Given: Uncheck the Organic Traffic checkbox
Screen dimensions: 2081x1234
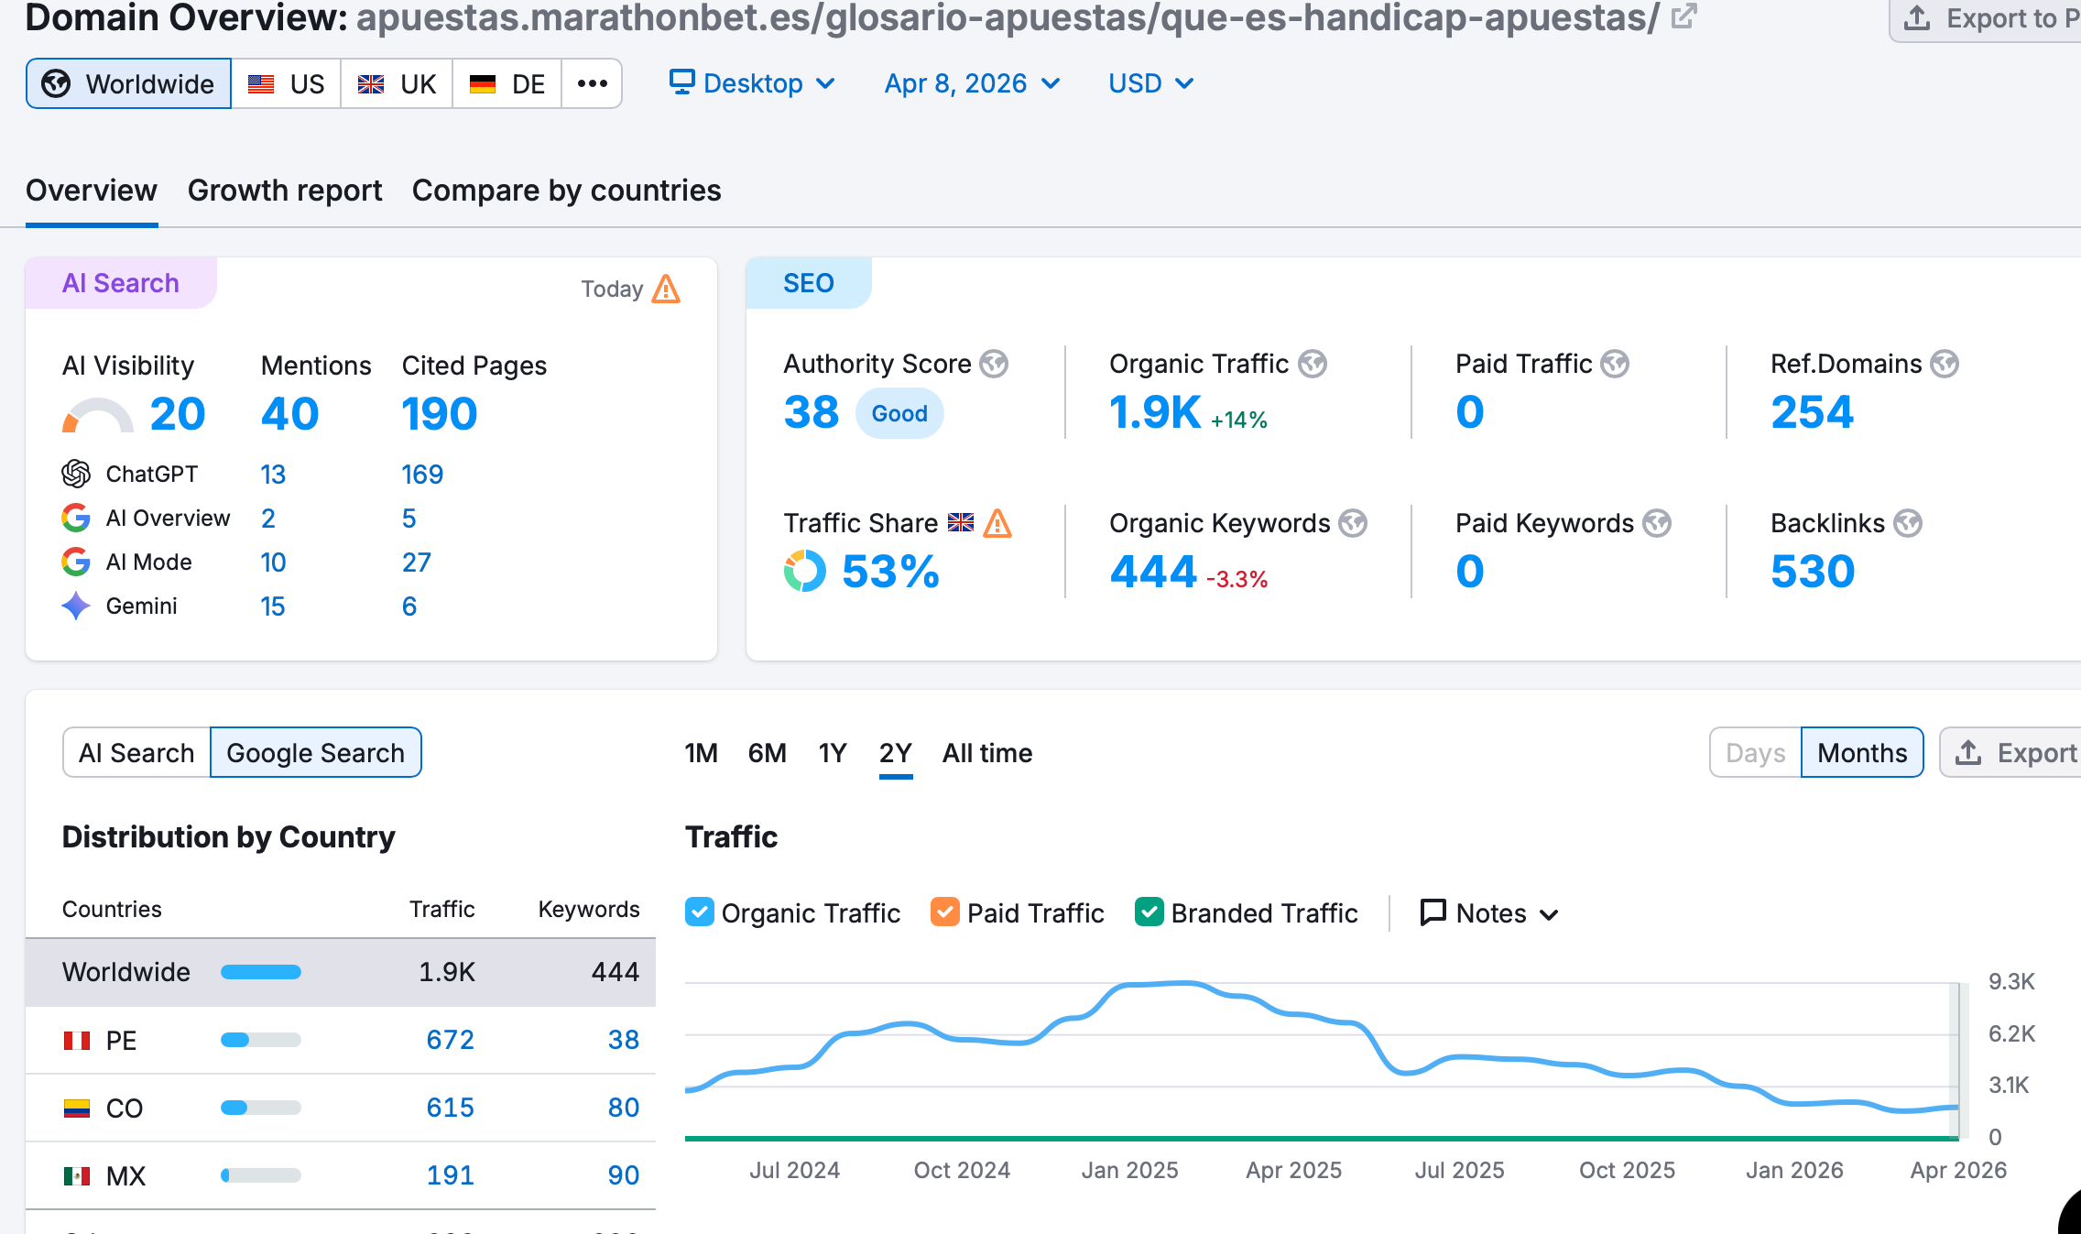Looking at the screenshot, I should [x=700, y=912].
